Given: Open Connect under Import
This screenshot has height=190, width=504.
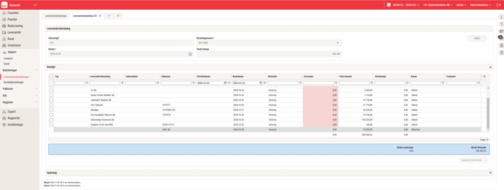Looking at the screenshot, I should [x=8, y=59].
